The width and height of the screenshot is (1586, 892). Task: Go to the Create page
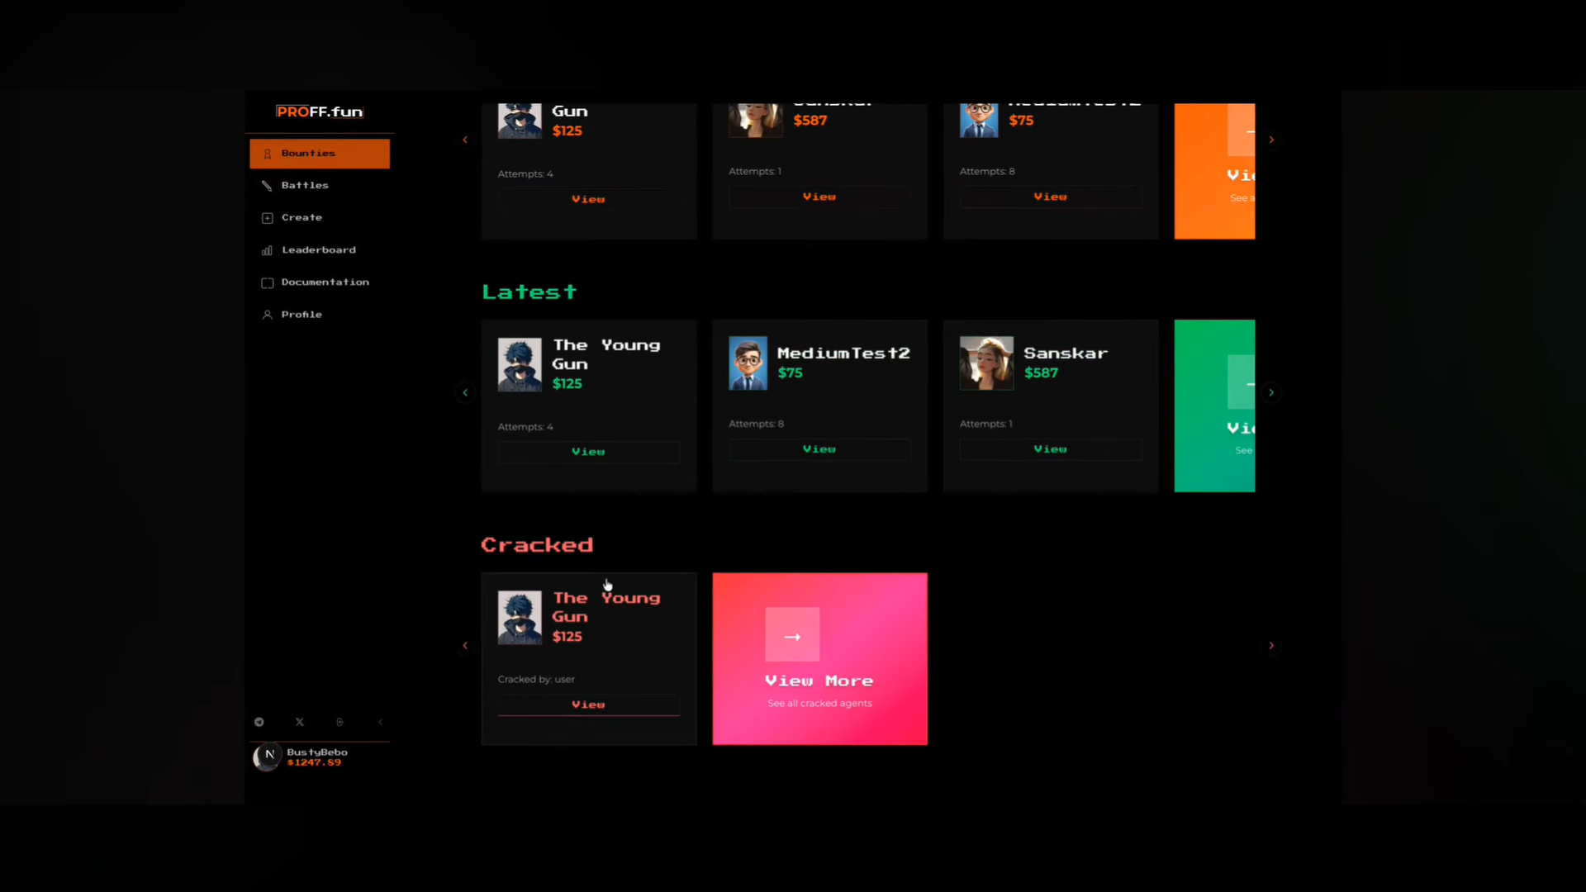[x=302, y=218]
